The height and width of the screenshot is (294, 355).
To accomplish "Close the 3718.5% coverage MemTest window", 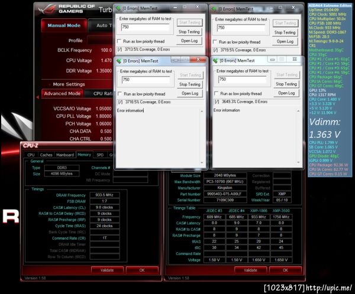I will click(198, 60).
